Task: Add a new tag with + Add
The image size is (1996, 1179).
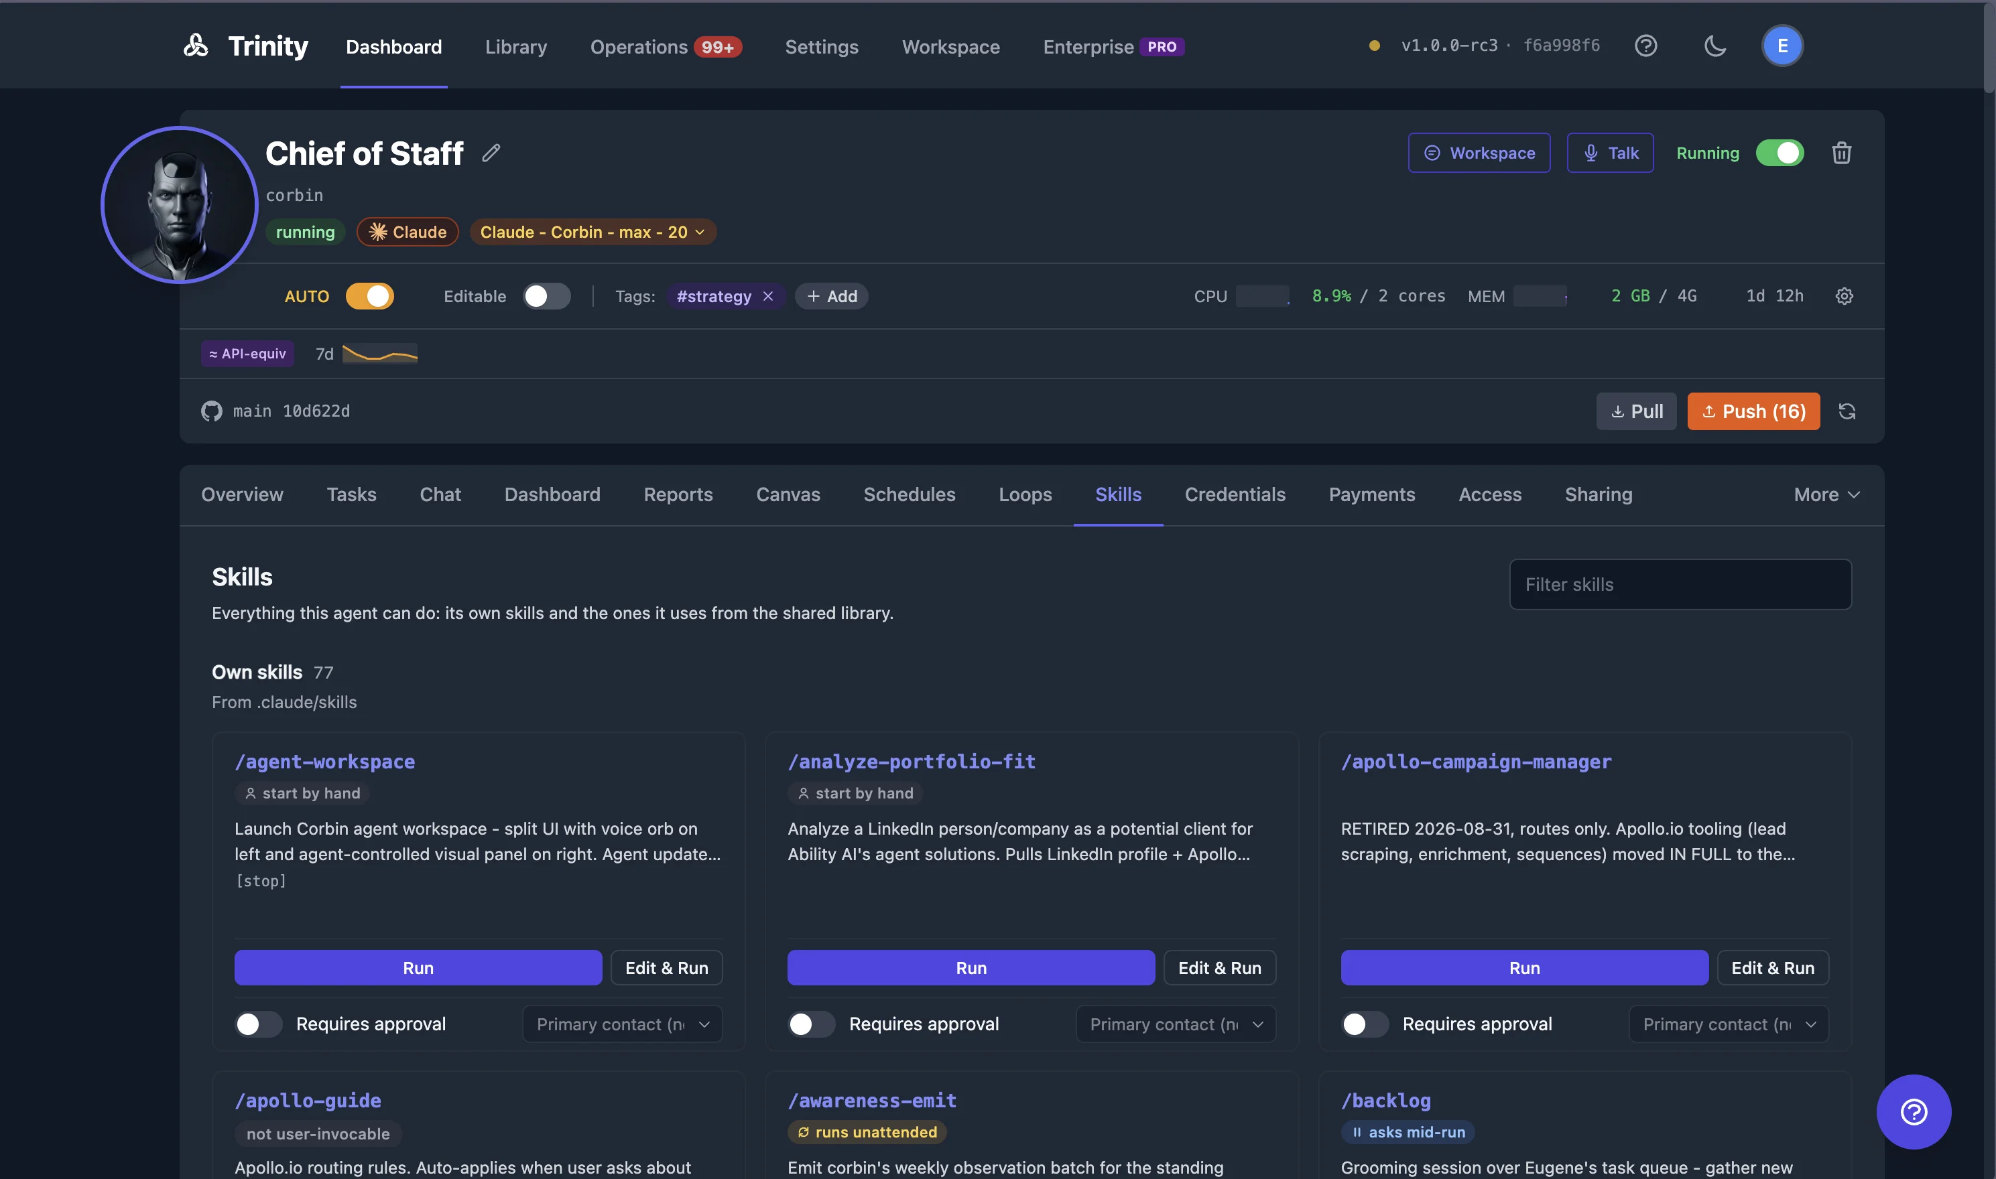Action: tap(832, 295)
